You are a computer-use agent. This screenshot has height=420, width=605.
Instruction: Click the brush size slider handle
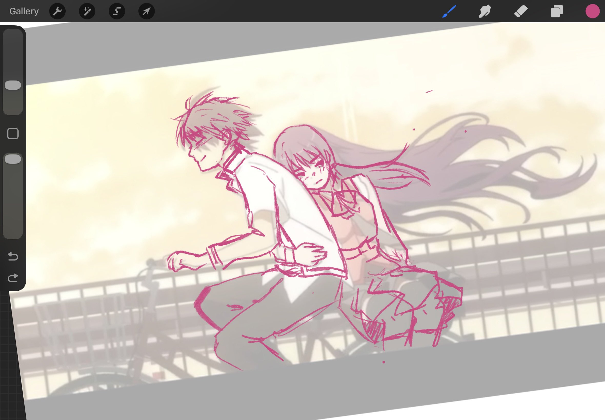[x=13, y=85]
